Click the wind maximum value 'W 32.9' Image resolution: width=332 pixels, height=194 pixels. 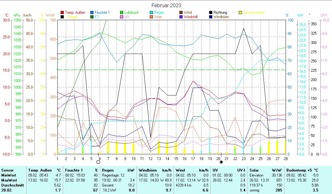[x=203, y=180]
